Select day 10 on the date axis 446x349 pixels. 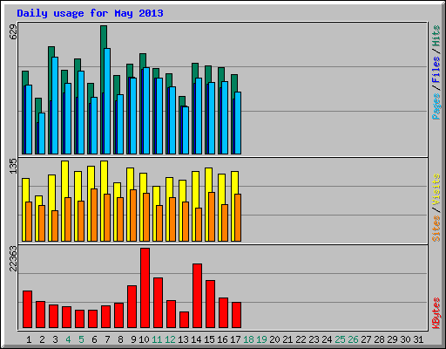[x=144, y=339]
